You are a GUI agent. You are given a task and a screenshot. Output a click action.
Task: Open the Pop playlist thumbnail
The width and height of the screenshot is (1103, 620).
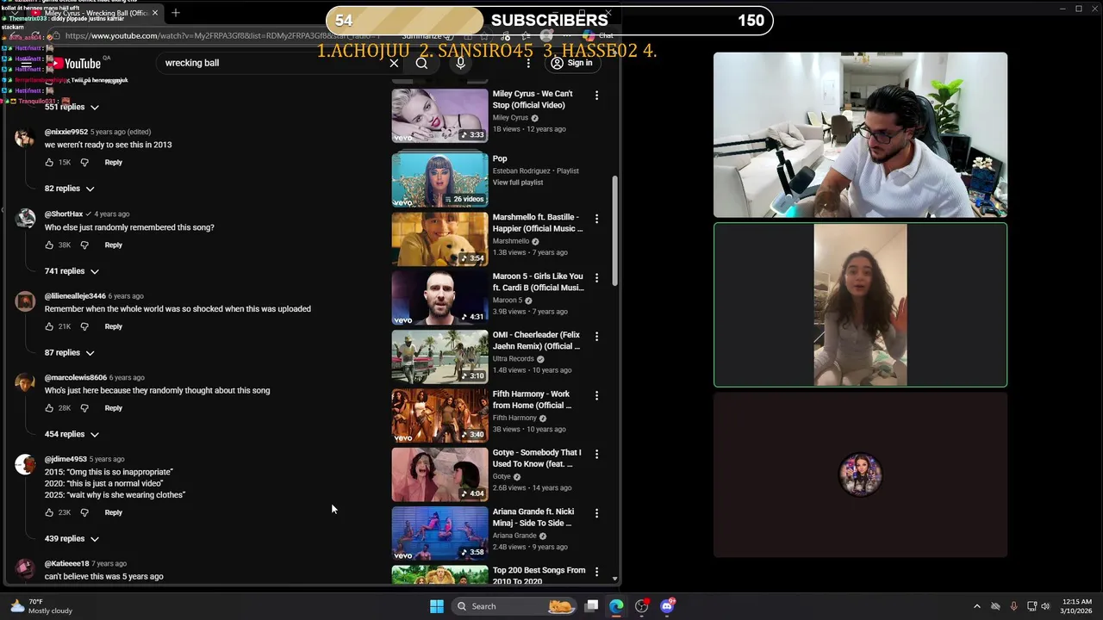click(x=439, y=180)
